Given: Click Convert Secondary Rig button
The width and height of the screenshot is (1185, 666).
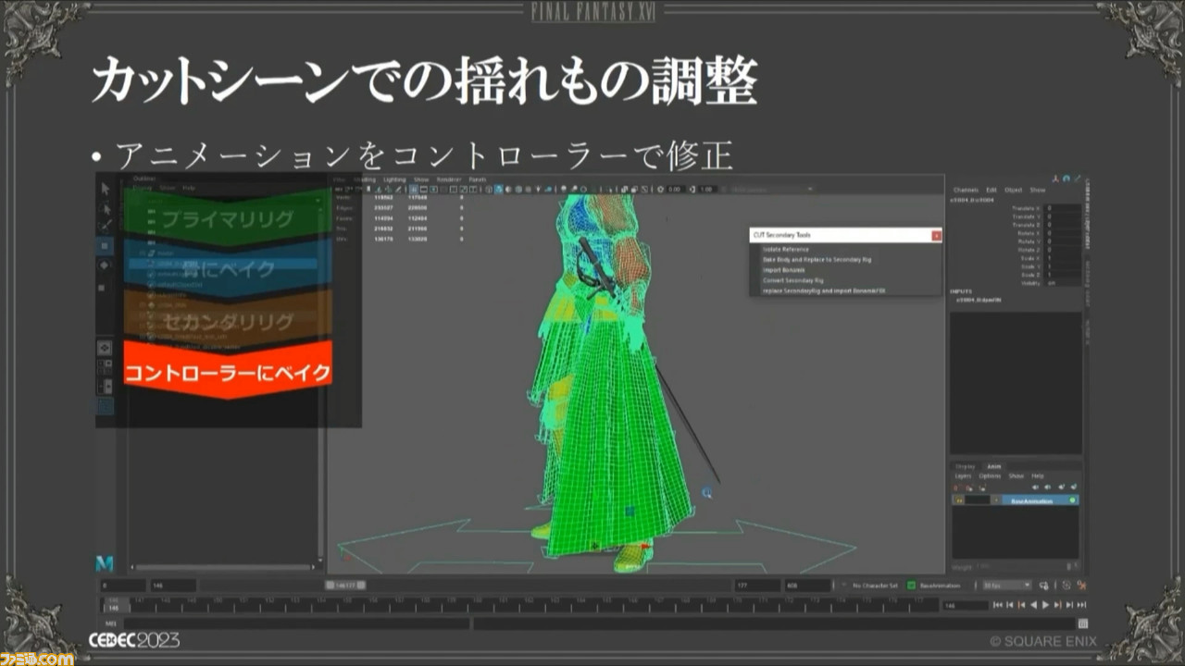Looking at the screenshot, I should pos(792,280).
